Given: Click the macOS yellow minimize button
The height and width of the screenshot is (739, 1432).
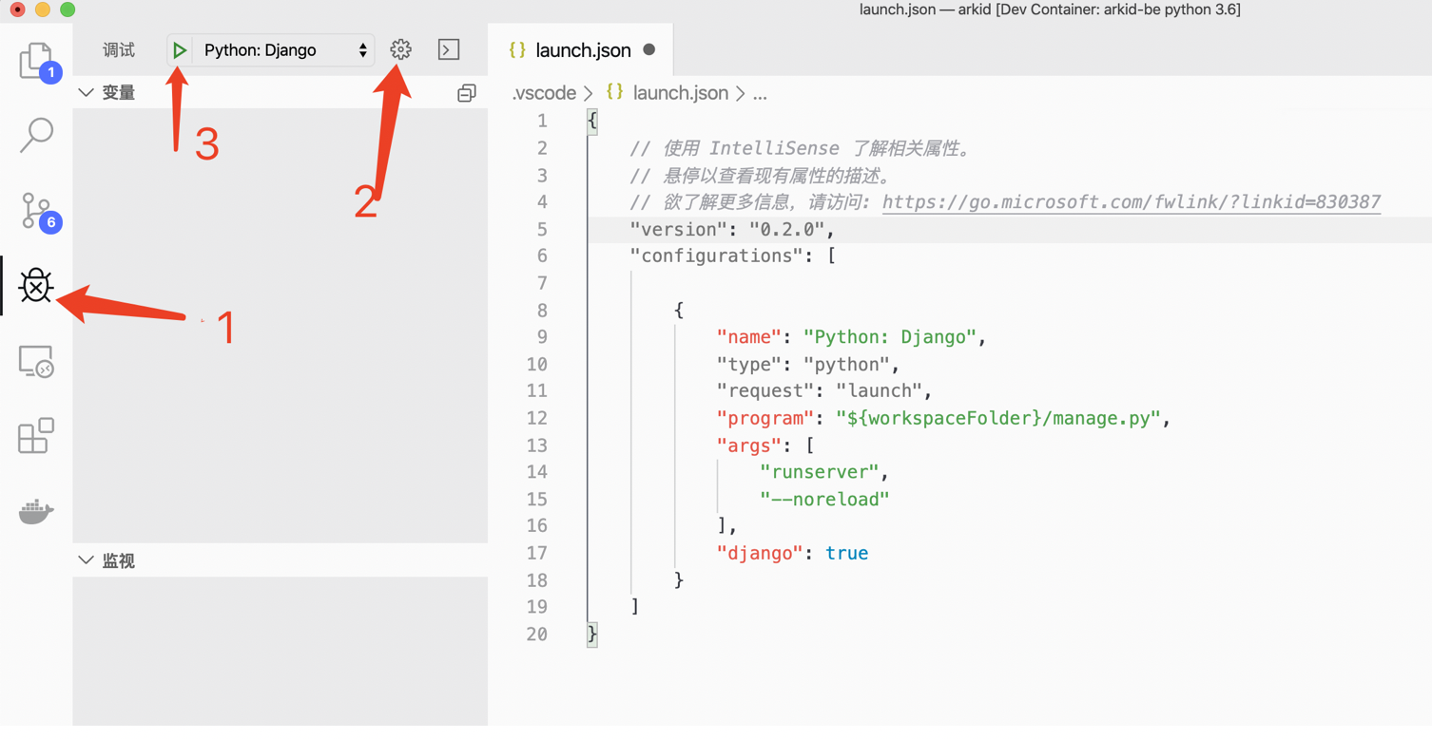Looking at the screenshot, I should click(42, 9).
